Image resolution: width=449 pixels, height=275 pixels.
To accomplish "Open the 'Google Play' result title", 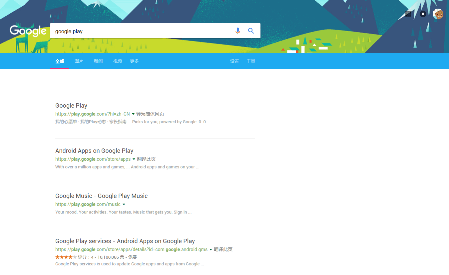I will click(x=71, y=106).
